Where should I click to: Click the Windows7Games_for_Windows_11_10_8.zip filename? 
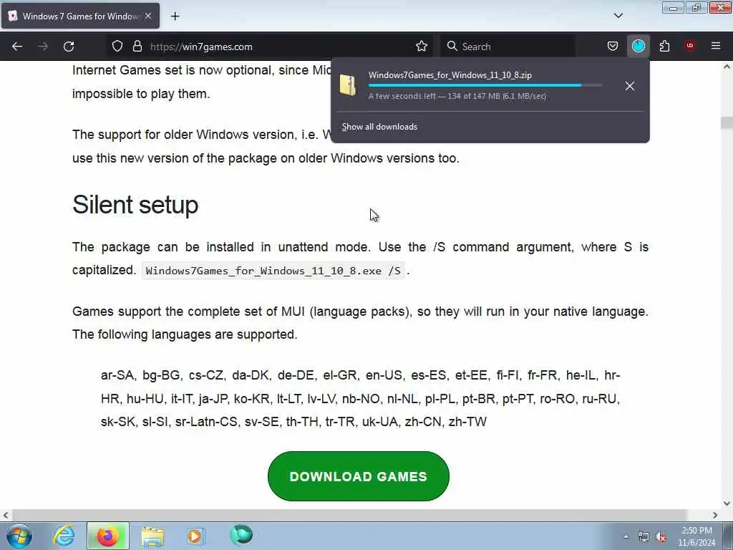[450, 74]
